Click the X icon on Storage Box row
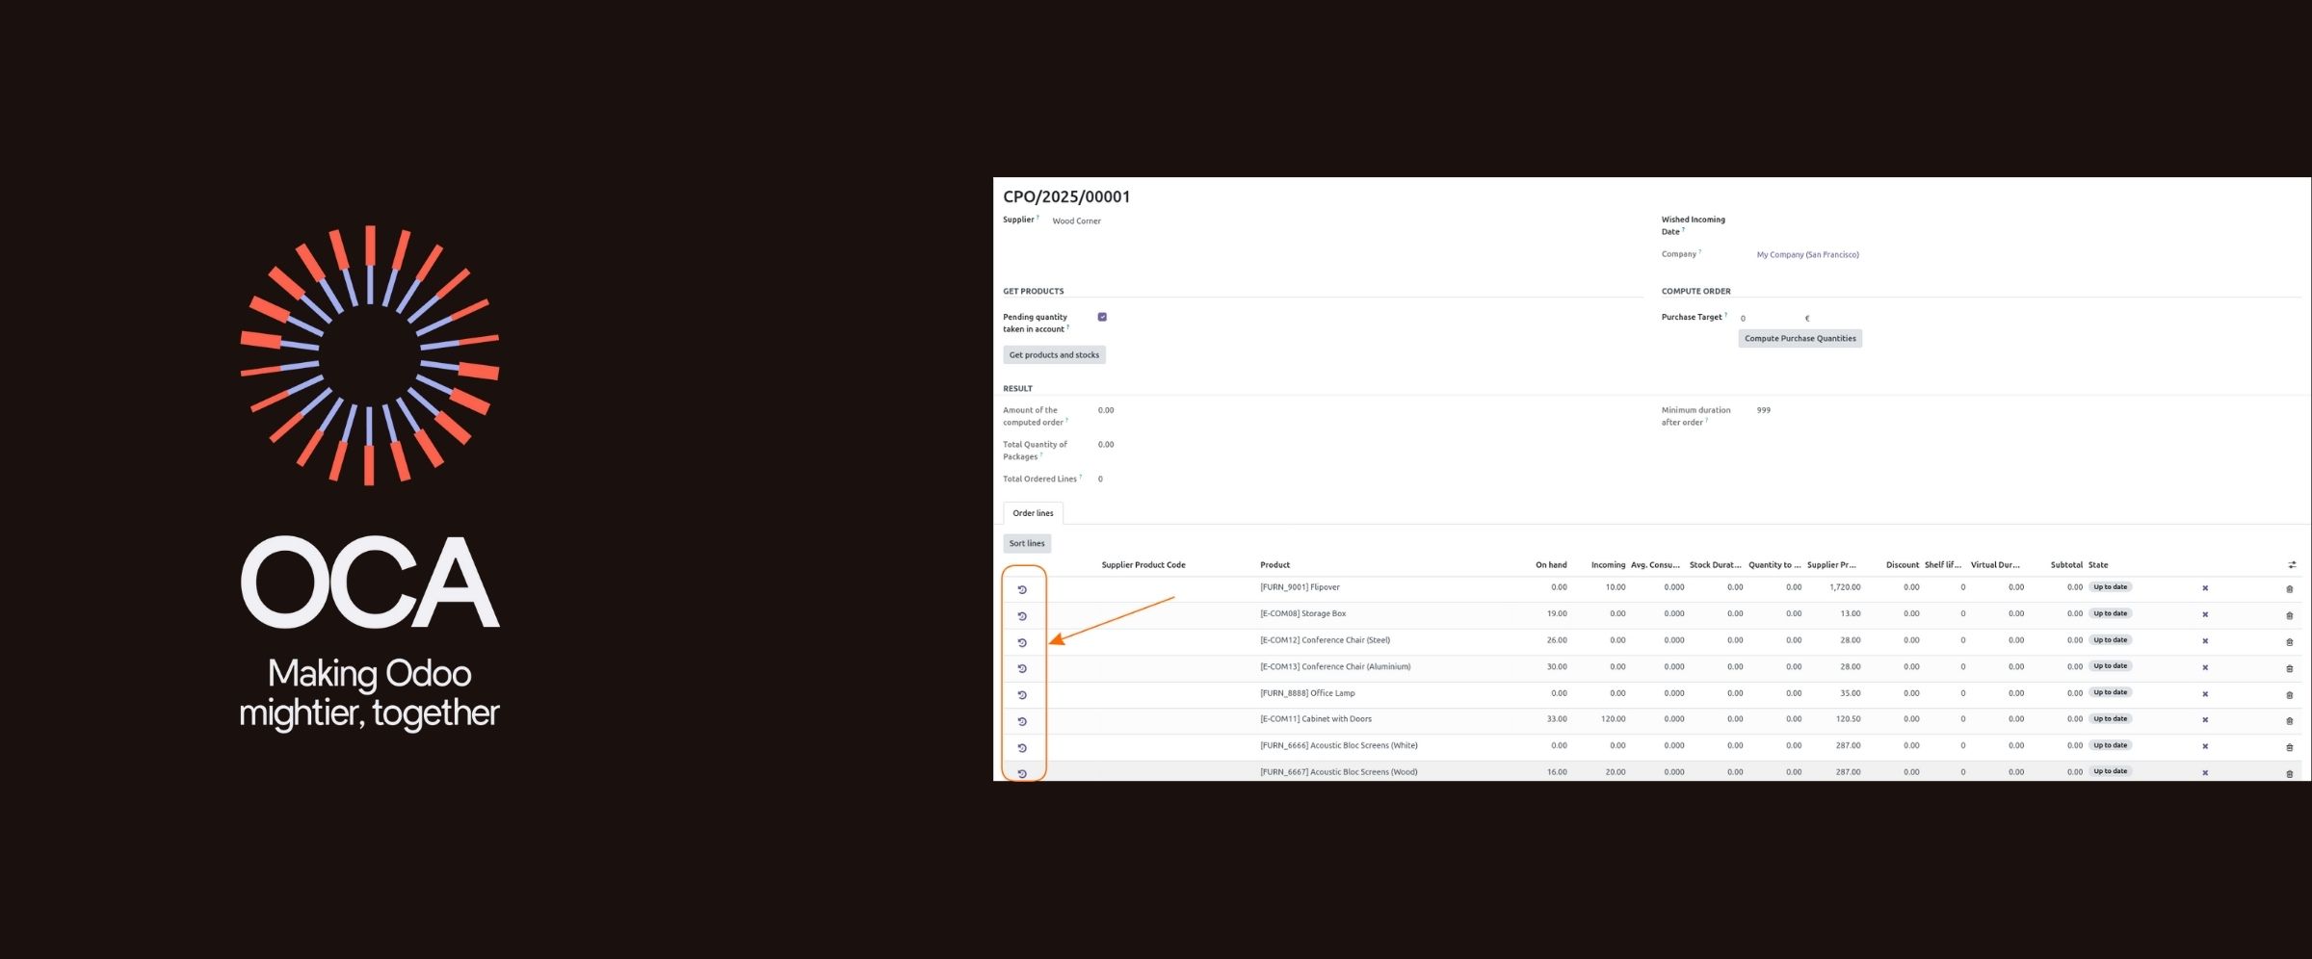Image resolution: width=2312 pixels, height=959 pixels. tap(2205, 614)
